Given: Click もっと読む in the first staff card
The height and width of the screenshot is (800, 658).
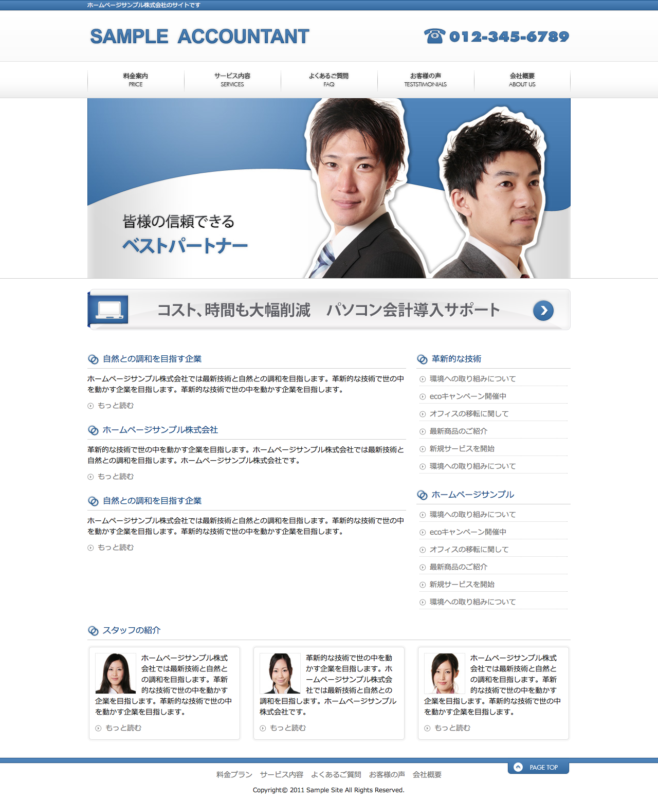Looking at the screenshot, I should coord(123,728).
